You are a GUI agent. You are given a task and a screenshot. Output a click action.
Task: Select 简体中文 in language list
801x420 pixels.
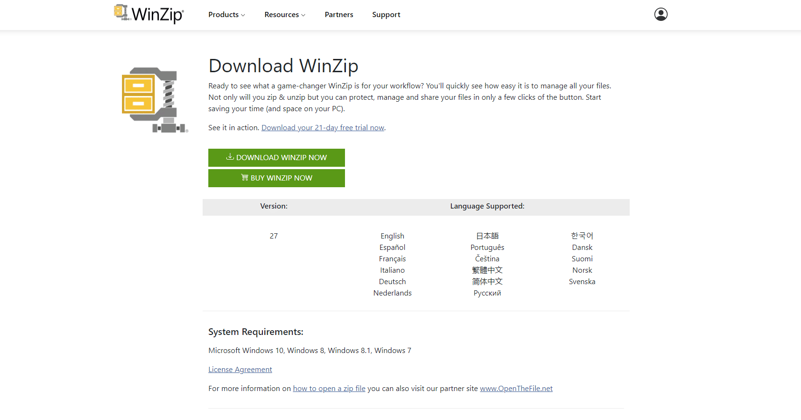tap(487, 282)
